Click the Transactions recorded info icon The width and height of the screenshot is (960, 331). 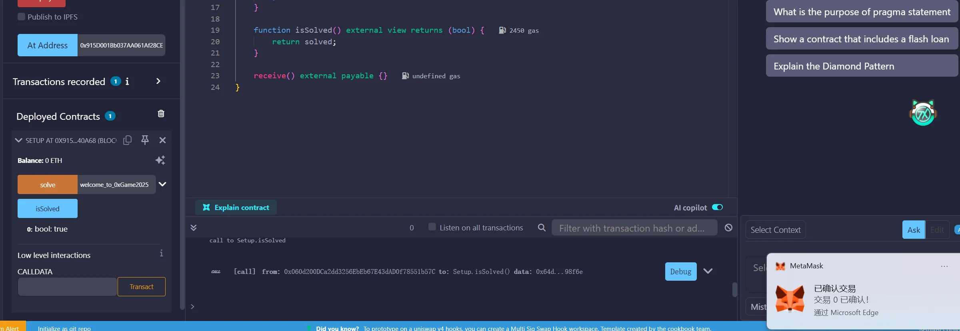pyautogui.click(x=127, y=81)
